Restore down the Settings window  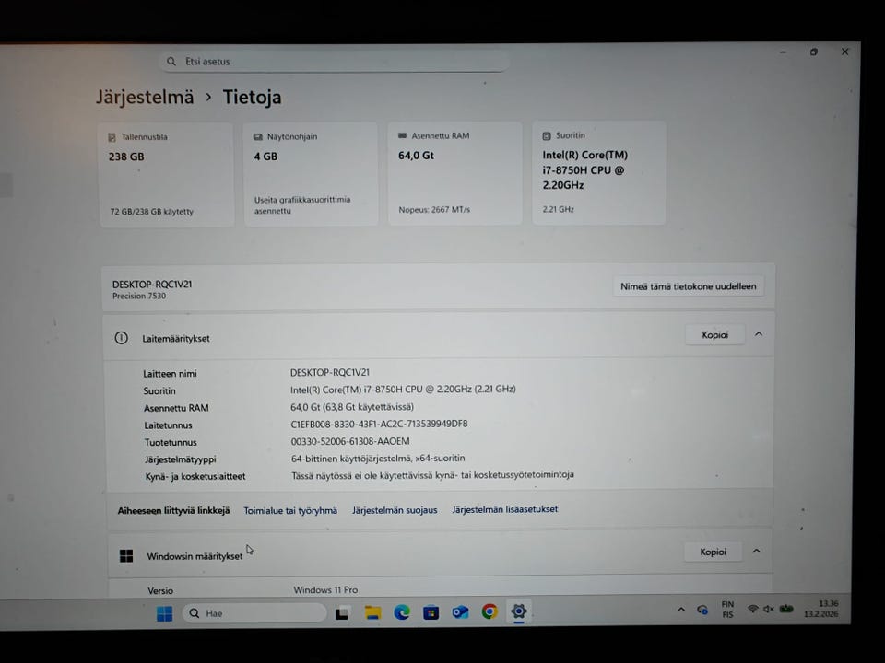(x=814, y=52)
